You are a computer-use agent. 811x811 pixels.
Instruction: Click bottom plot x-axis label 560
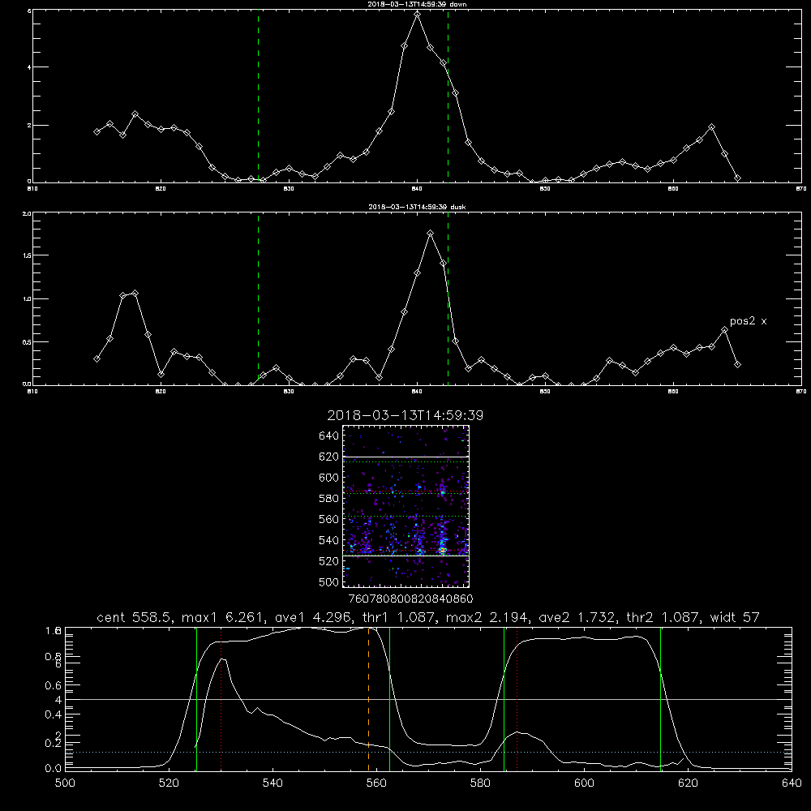376,783
